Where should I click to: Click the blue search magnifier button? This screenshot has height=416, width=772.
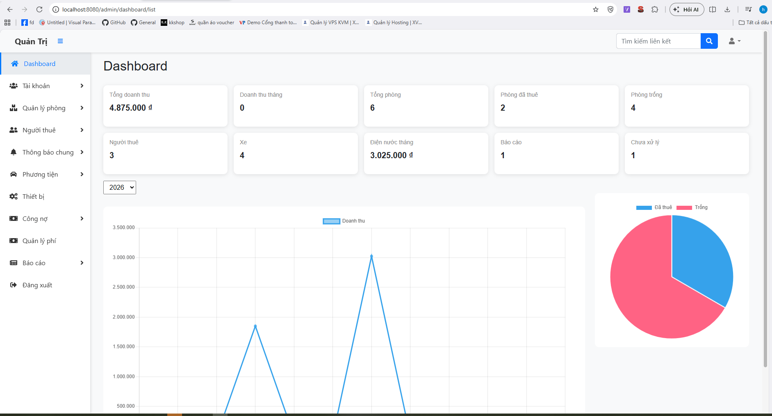point(709,41)
